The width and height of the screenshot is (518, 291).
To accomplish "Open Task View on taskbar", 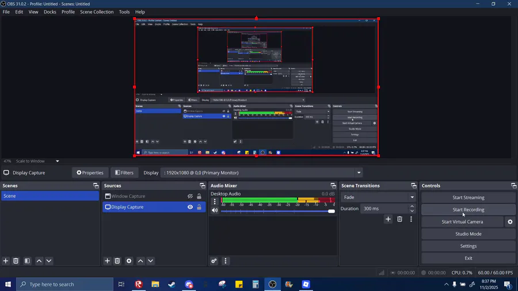I will click(121, 284).
